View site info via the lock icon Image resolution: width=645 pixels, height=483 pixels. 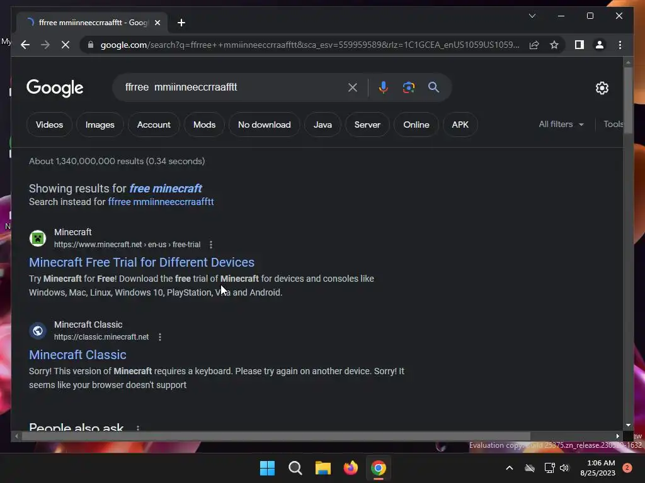(91, 45)
